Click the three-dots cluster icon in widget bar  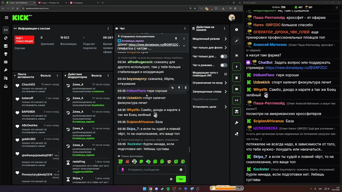[x=236, y=134]
